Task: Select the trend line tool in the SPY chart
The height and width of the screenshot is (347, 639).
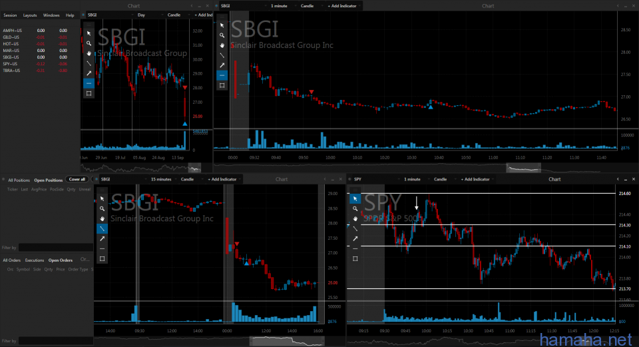Action: pyautogui.click(x=355, y=228)
